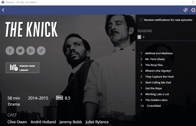Share The Knick on Facebook

coord(10,51)
